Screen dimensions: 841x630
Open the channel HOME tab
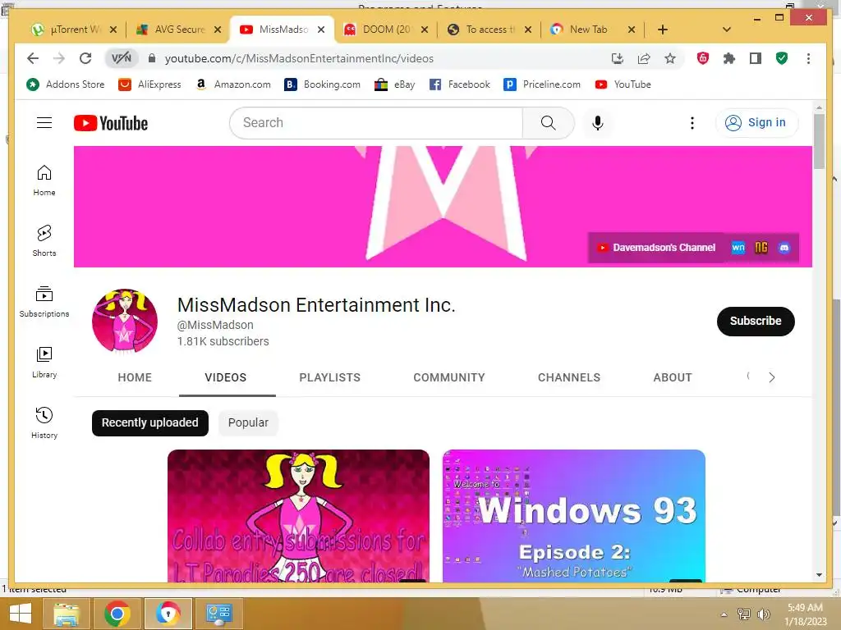coord(135,377)
